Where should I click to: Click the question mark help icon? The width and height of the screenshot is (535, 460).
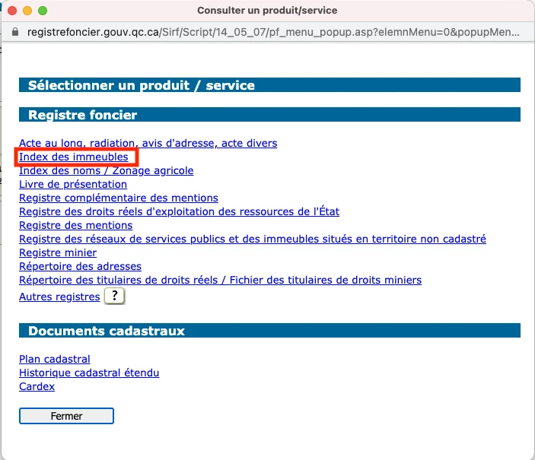114,297
